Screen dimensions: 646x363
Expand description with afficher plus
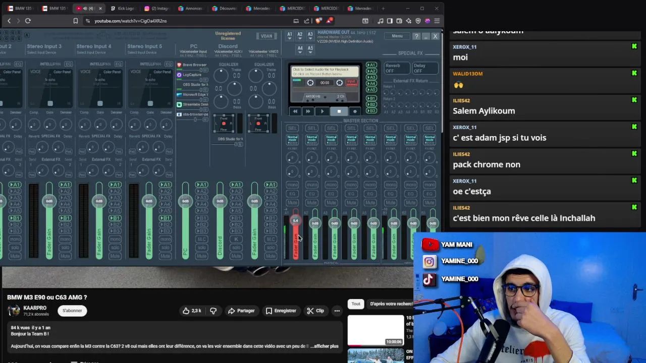325,346
